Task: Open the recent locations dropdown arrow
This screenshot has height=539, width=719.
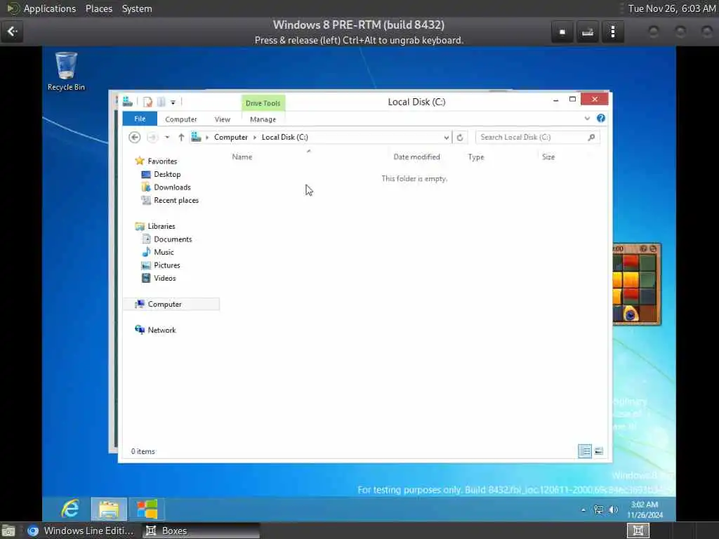Action: coord(167,137)
